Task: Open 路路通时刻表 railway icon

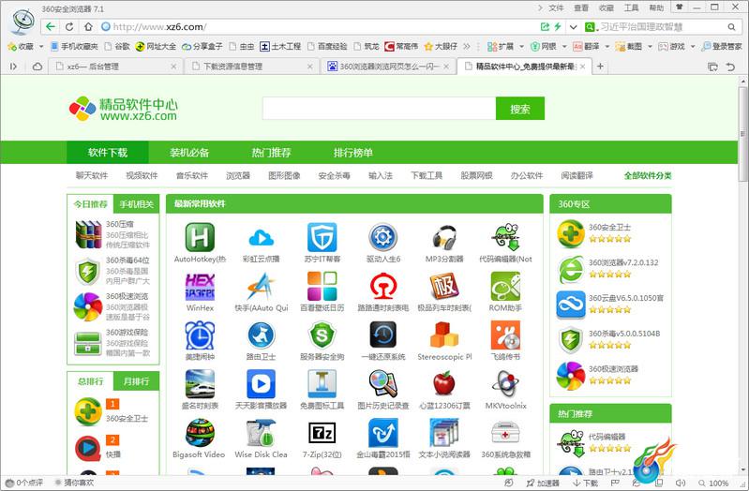Action: coord(383,286)
